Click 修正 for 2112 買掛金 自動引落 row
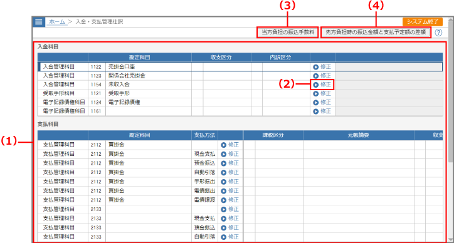 (x=230, y=172)
